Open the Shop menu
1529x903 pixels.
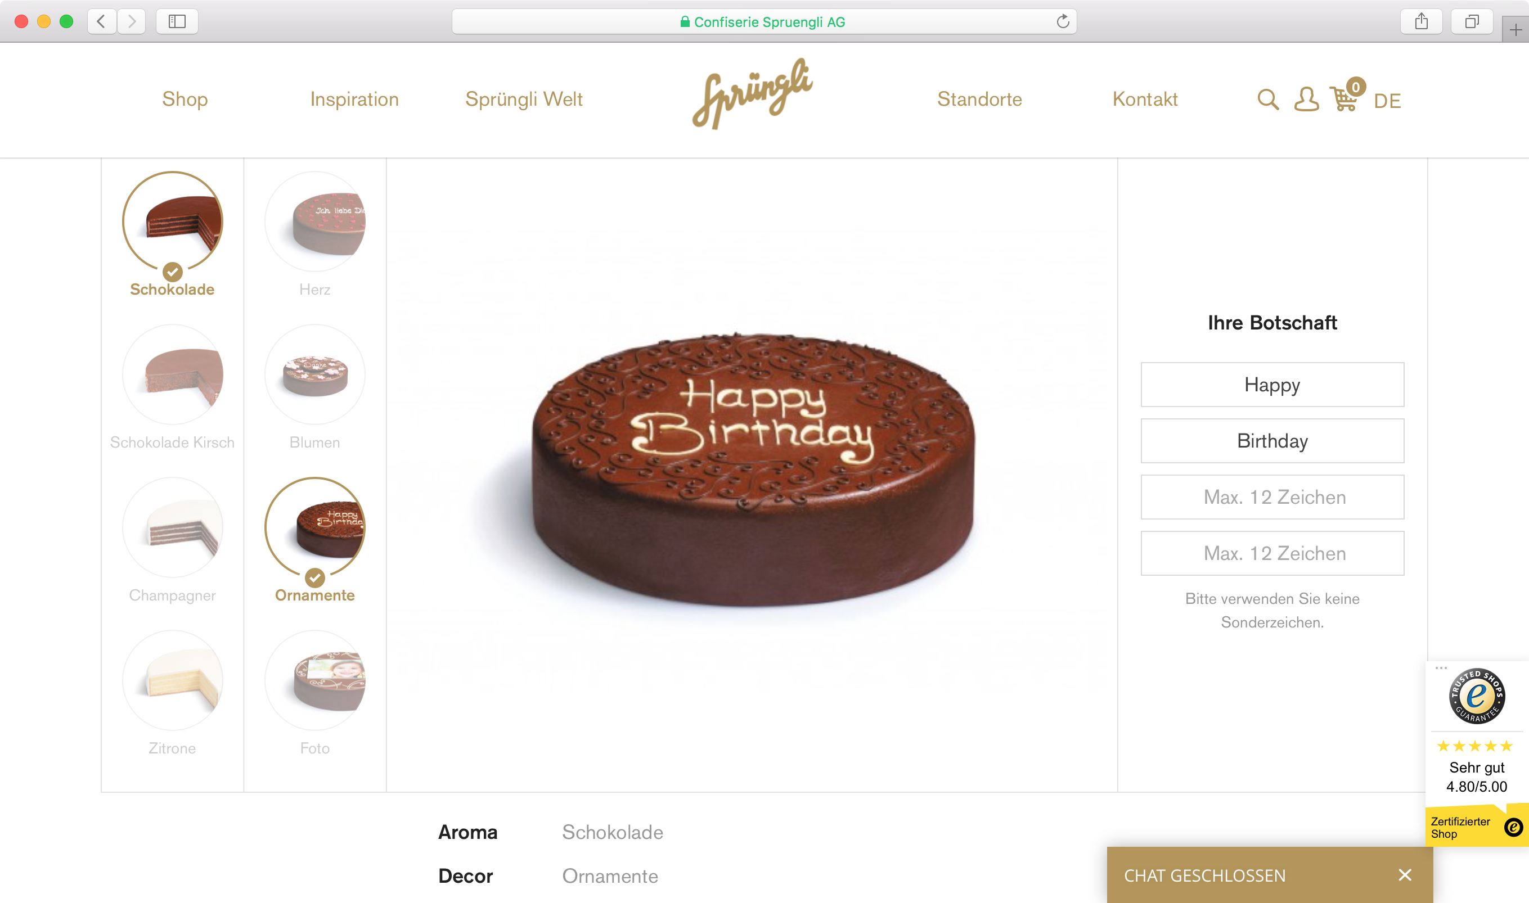185,99
